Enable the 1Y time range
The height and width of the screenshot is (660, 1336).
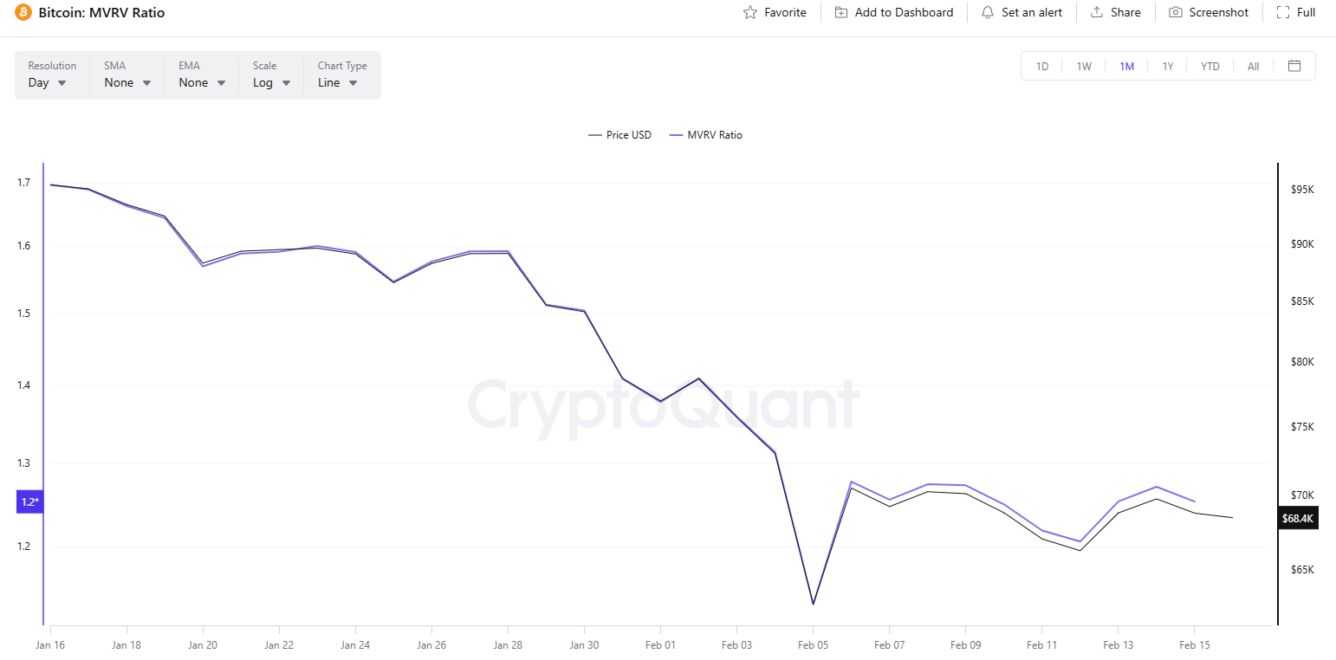1168,66
